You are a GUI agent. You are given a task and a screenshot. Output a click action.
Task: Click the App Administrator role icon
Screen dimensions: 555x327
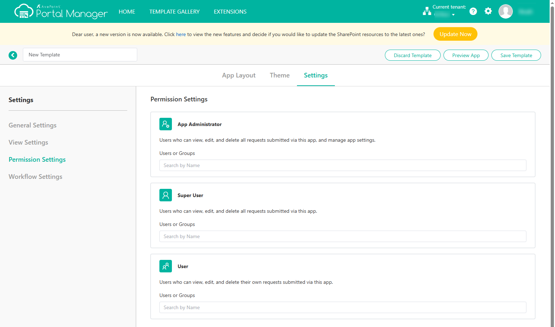(165, 124)
